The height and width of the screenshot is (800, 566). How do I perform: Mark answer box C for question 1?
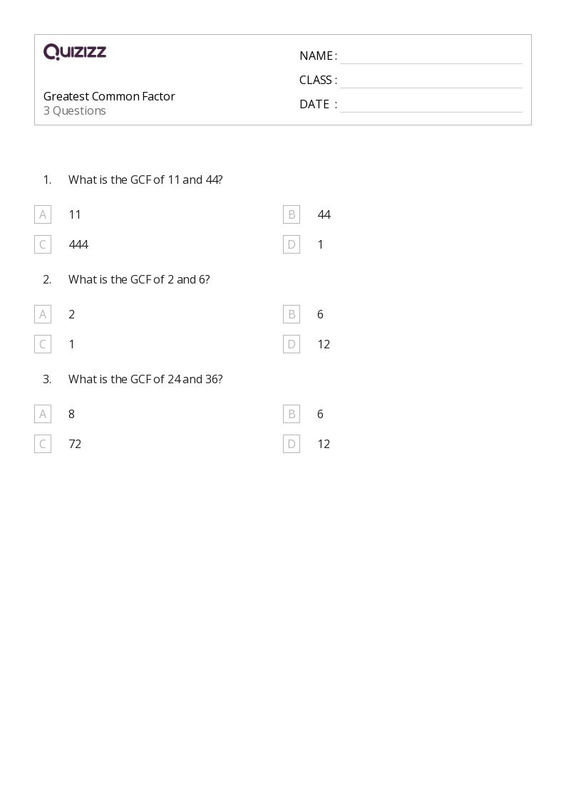43,244
